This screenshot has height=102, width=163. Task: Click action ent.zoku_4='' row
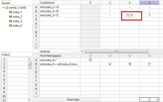pyautogui.click(x=59, y=60)
